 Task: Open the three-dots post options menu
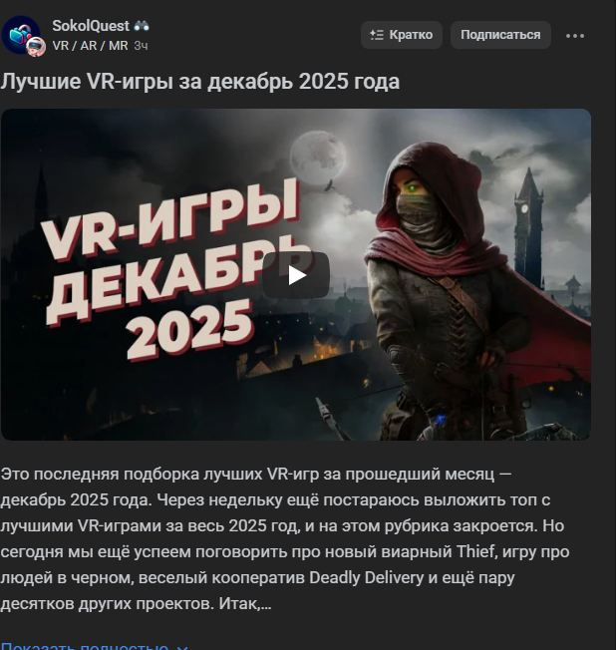tap(575, 36)
